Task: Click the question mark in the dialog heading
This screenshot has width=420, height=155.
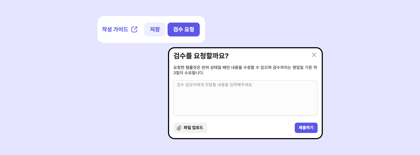Action: pyautogui.click(x=226, y=56)
